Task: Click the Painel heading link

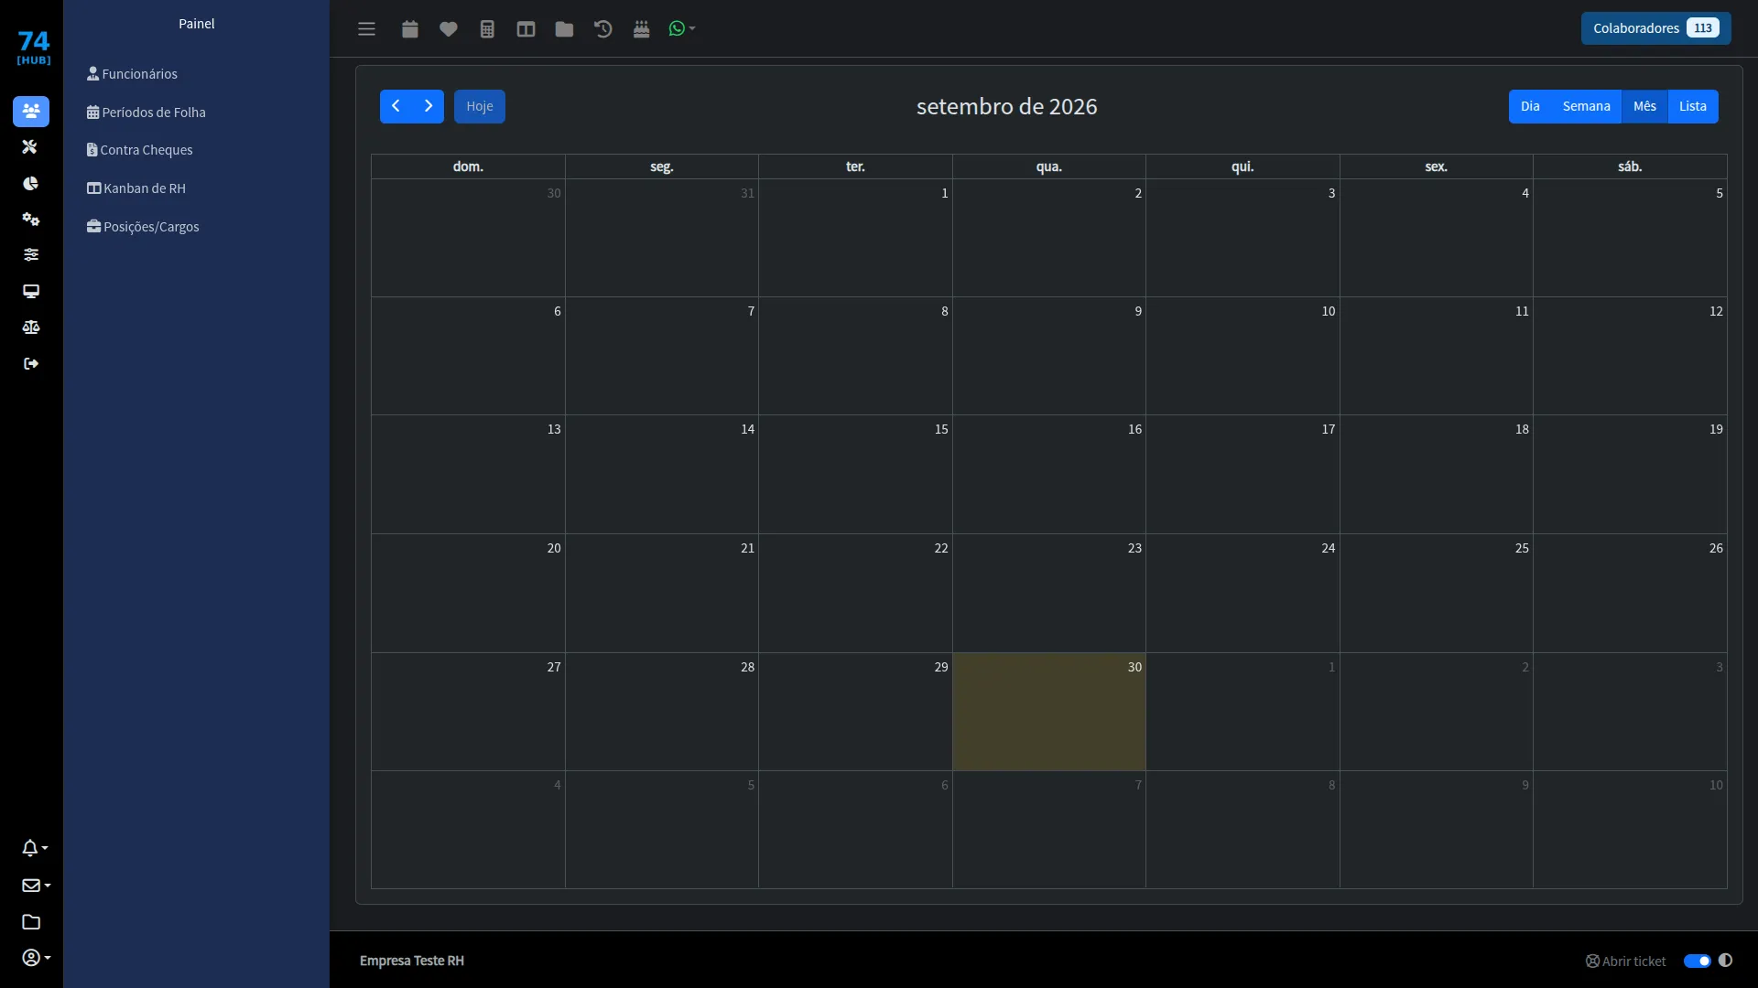Action: coord(197,24)
